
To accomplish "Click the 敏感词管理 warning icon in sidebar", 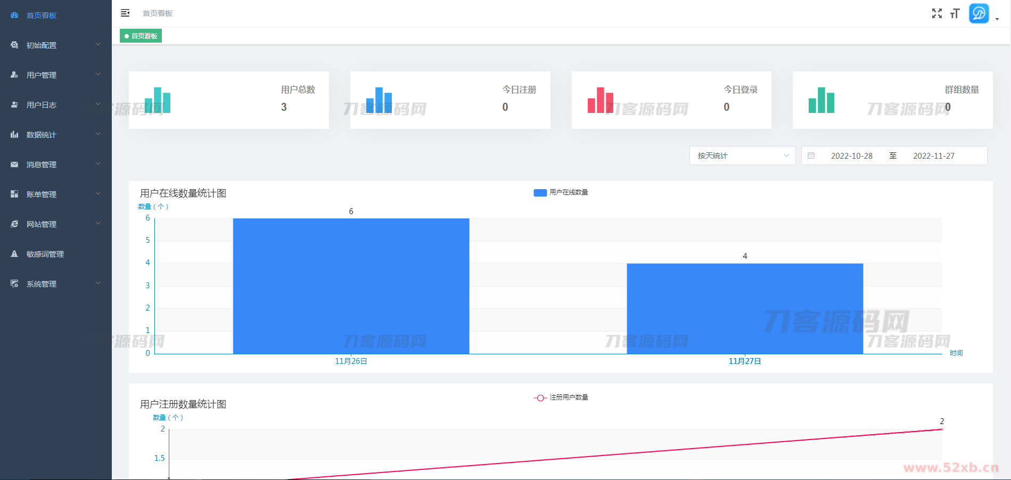I will click(14, 254).
